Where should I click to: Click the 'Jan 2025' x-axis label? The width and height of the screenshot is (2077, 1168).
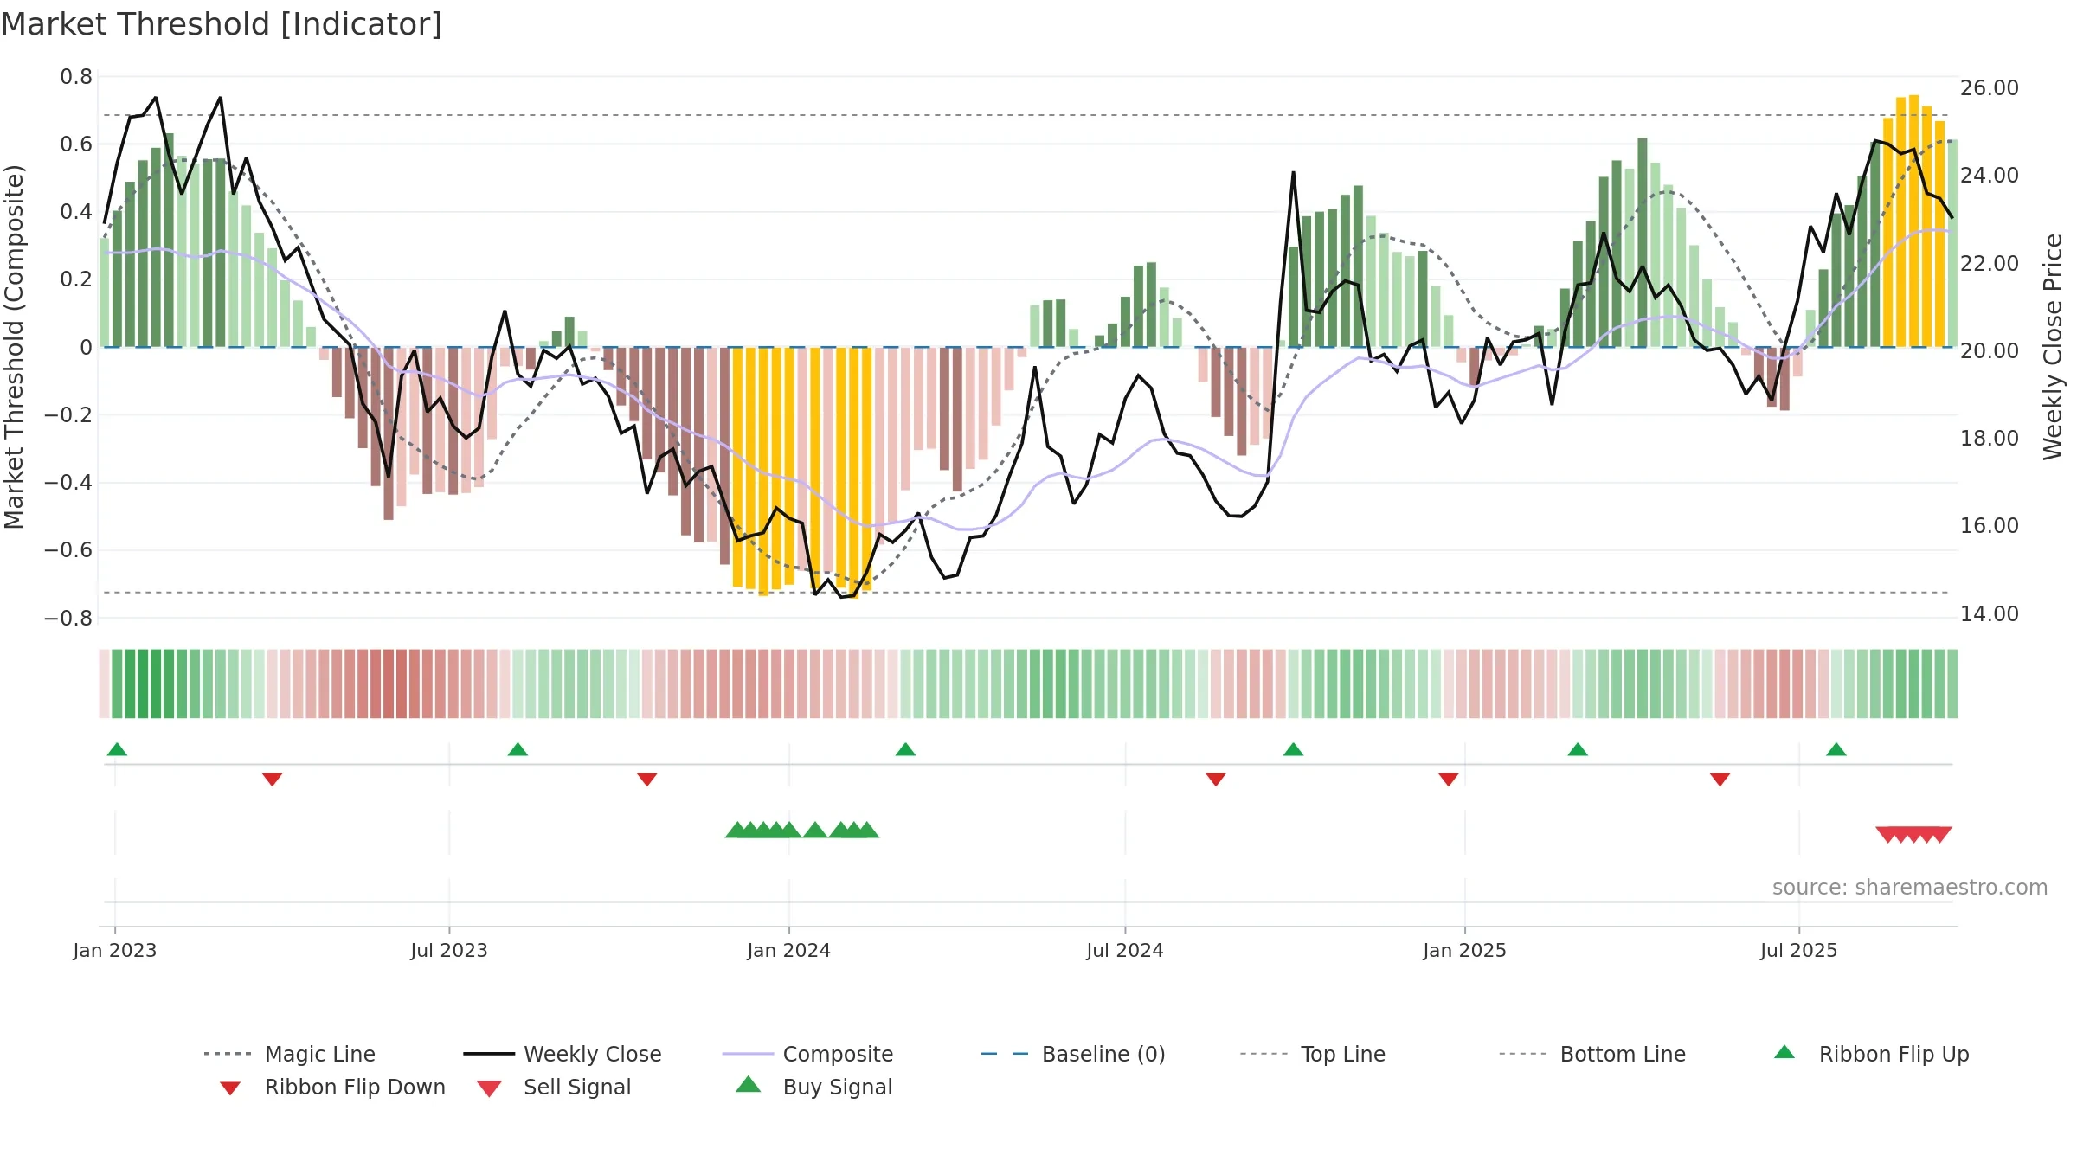pyautogui.click(x=1465, y=951)
